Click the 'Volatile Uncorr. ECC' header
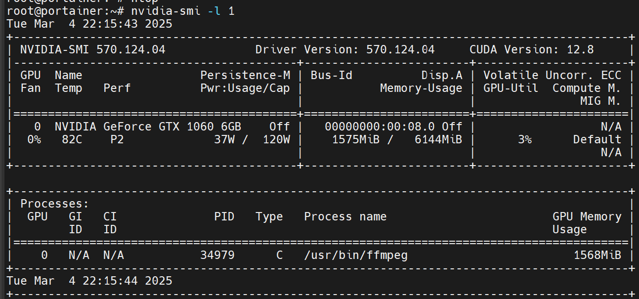This screenshot has width=639, height=299. click(552, 75)
